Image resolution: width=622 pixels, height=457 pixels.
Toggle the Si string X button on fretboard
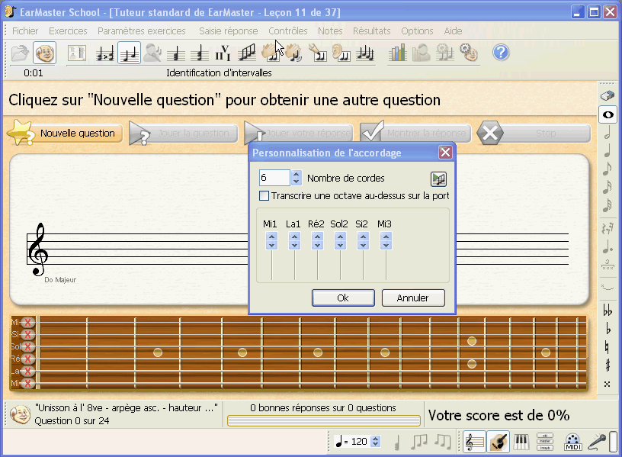pyautogui.click(x=27, y=335)
